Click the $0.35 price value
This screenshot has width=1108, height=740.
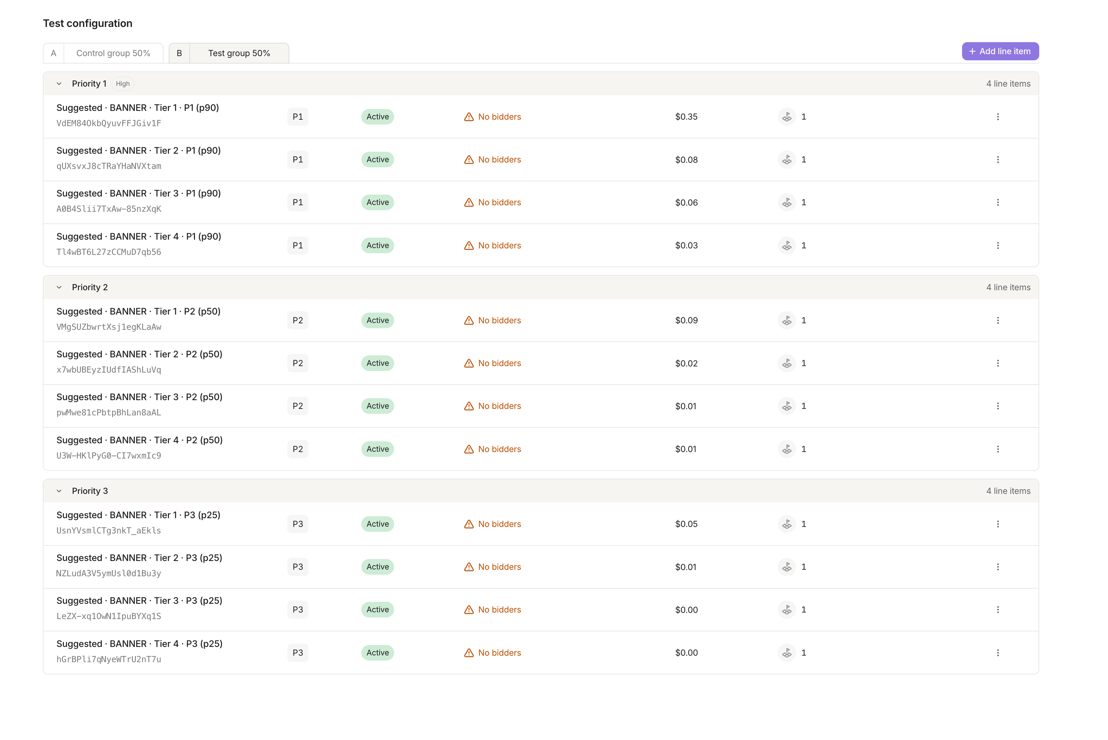click(686, 116)
